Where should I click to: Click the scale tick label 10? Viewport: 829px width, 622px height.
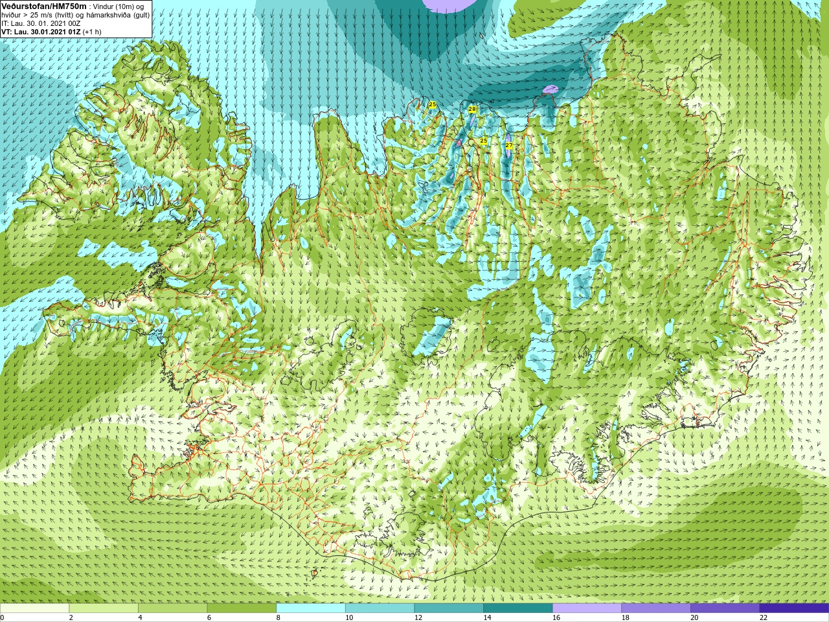(x=349, y=617)
